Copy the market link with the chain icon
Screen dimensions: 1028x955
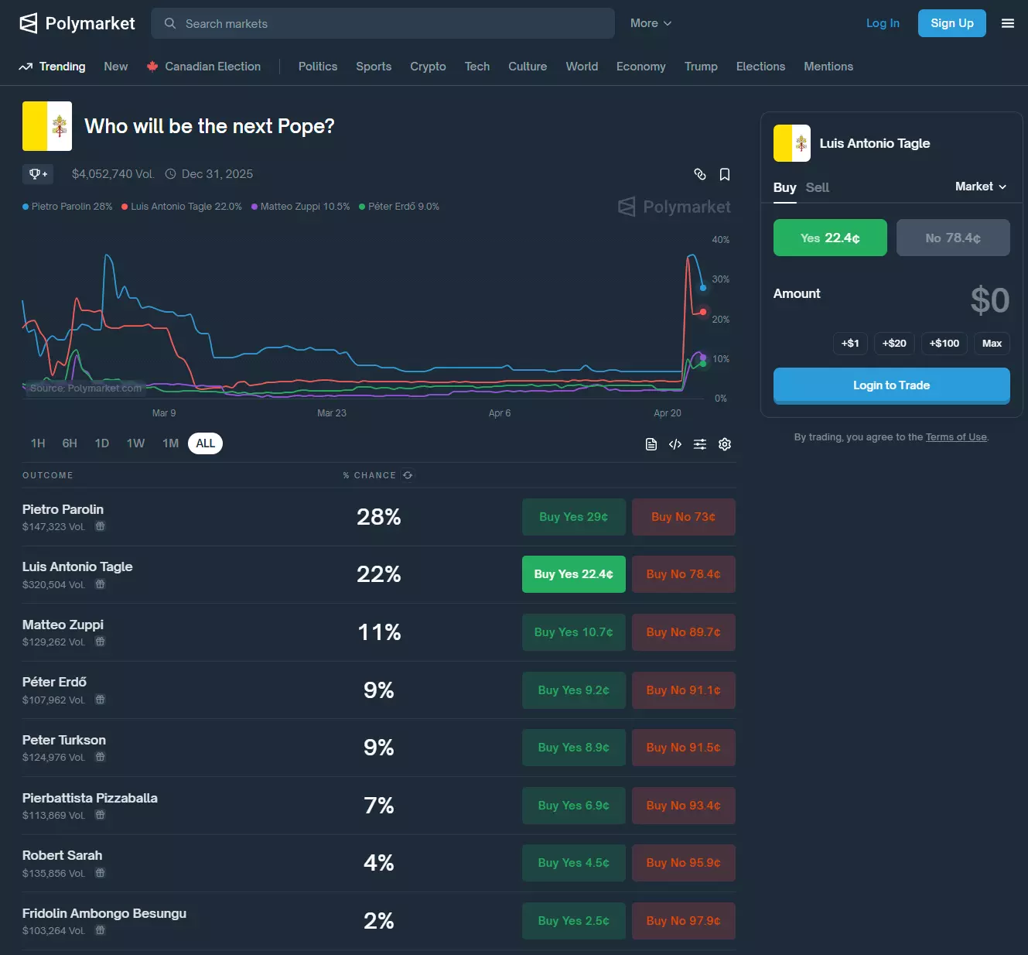[700, 174]
